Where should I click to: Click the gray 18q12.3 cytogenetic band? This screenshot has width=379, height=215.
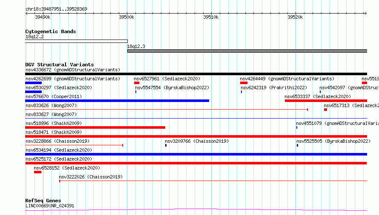247,51
